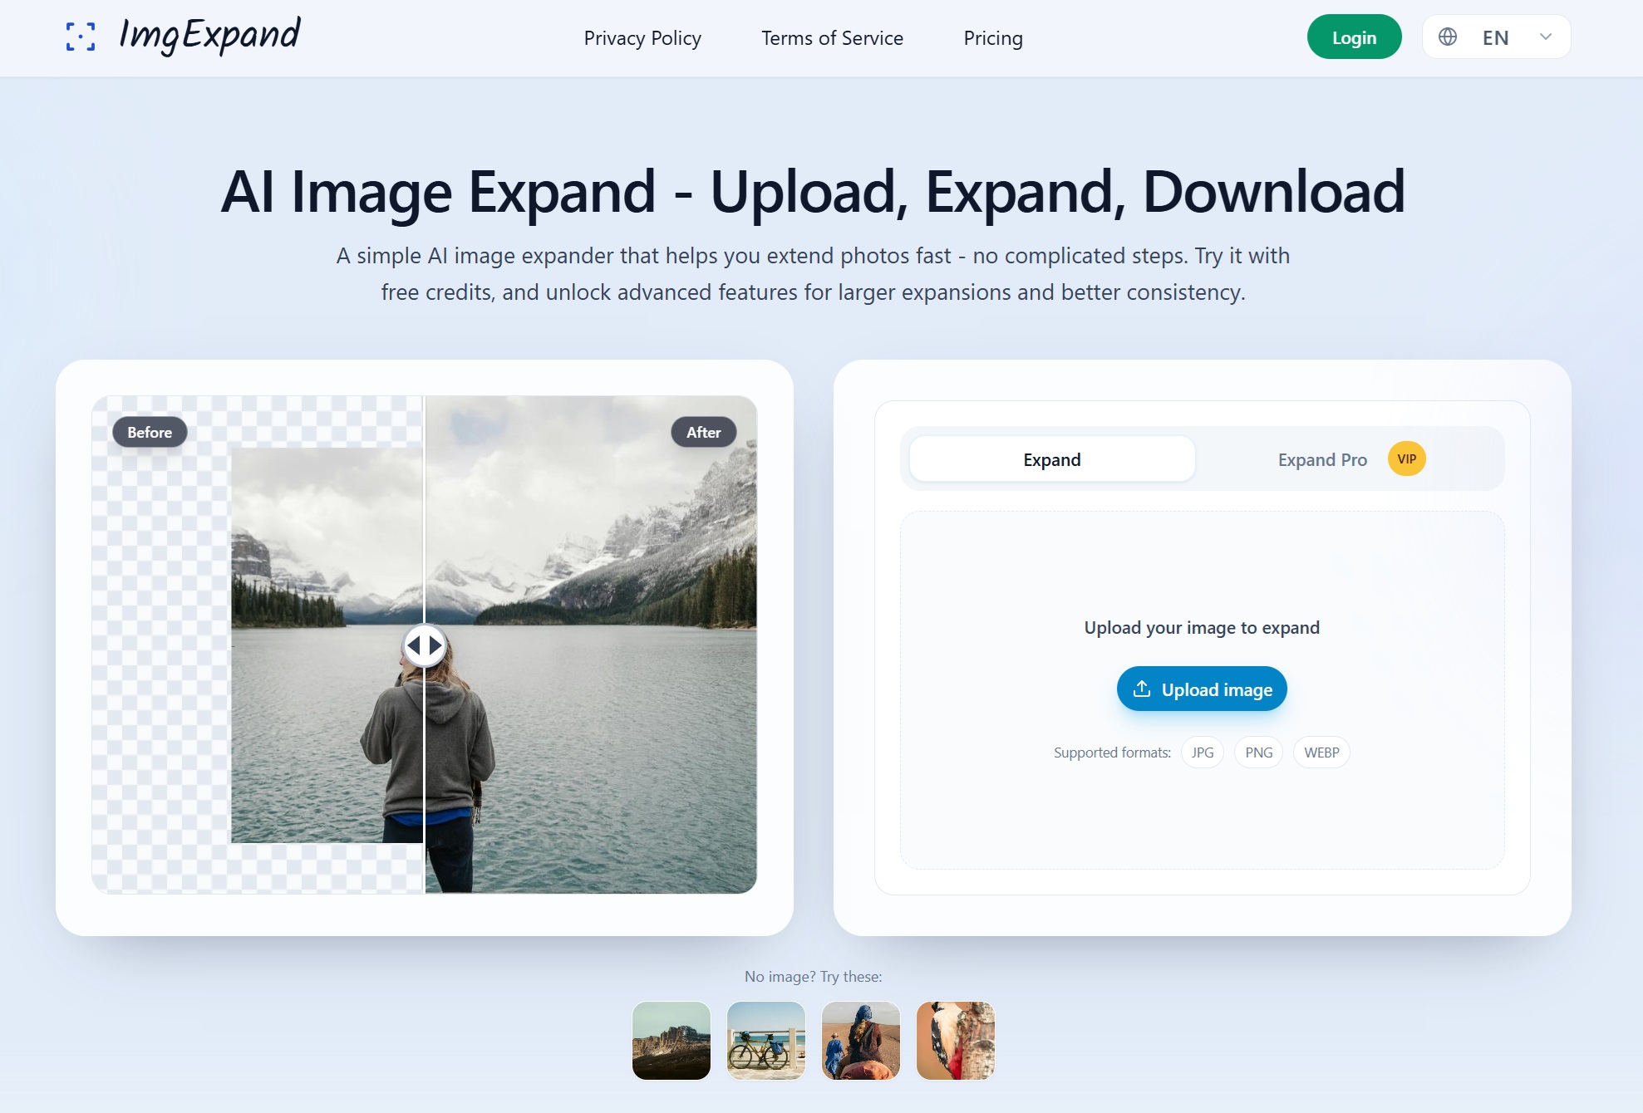This screenshot has width=1643, height=1113.
Task: Switch to the Expand tab
Action: tap(1052, 459)
